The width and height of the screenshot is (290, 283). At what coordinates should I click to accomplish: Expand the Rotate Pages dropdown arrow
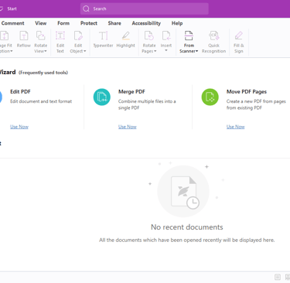(x=155, y=51)
